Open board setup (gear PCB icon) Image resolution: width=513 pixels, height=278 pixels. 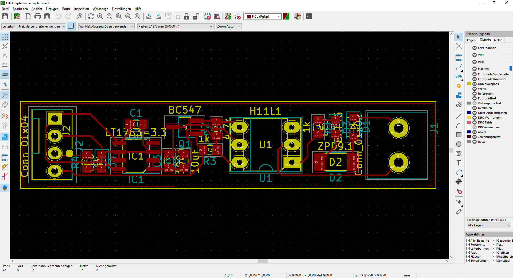coord(17,17)
